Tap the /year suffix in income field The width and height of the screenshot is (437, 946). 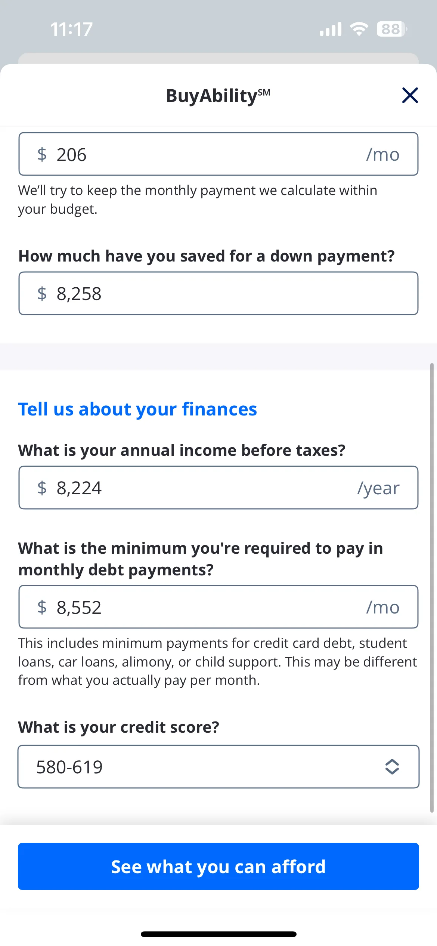tap(378, 488)
